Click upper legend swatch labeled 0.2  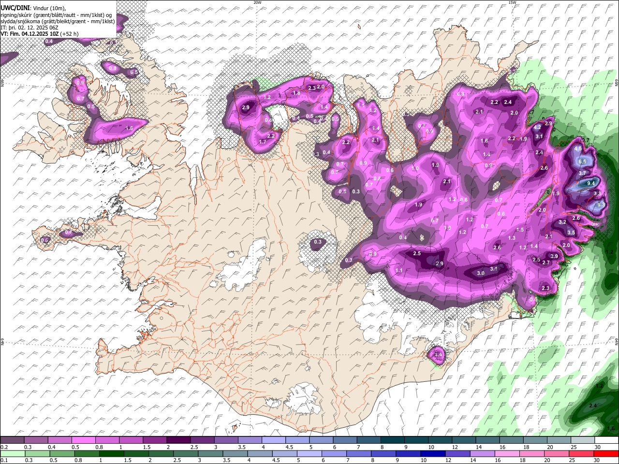[x=12, y=440]
